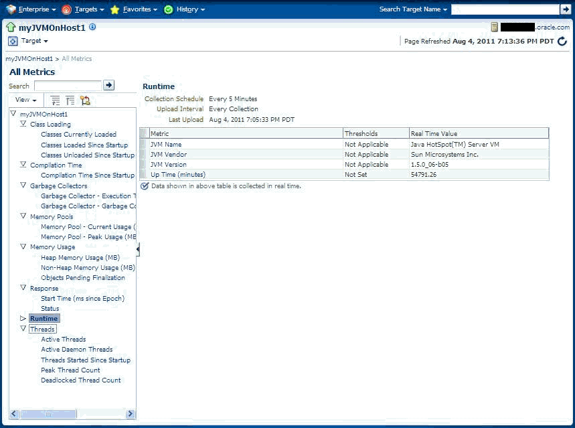Image resolution: width=575 pixels, height=428 pixels.
Task: Select the JVM Vendor row
Action: (x=344, y=155)
